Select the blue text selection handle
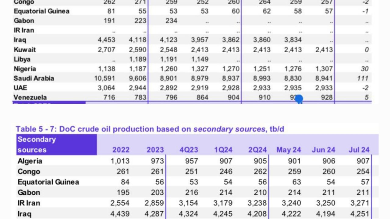The height and width of the screenshot is (219, 390). click(299, 99)
